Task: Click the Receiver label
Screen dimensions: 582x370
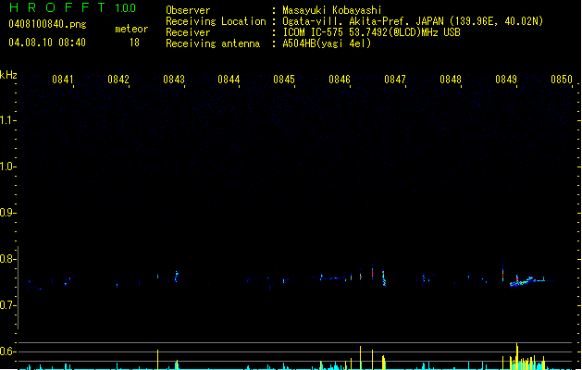Action: pyautogui.click(x=188, y=32)
